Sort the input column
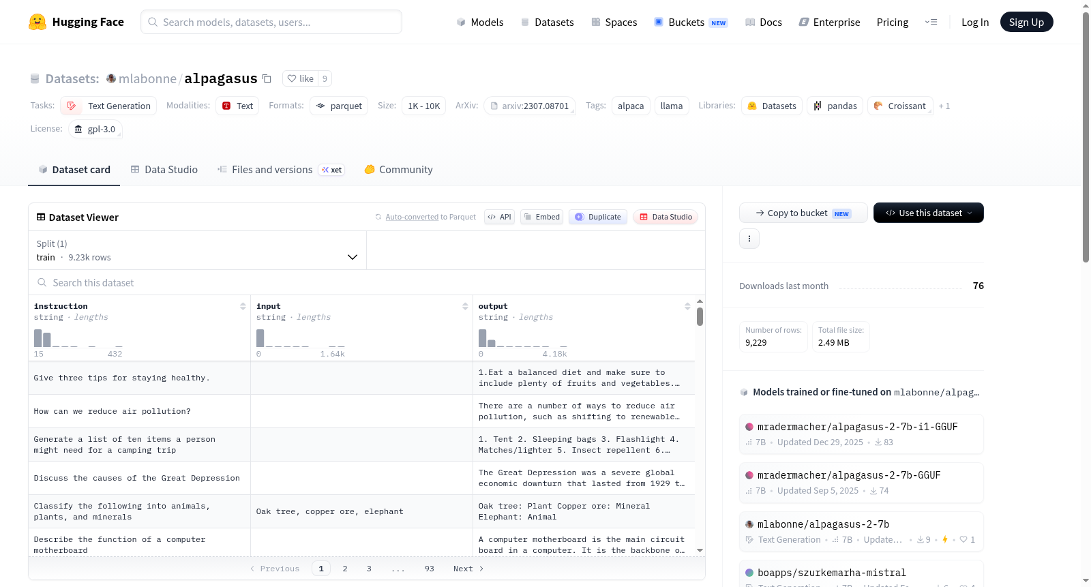This screenshot has height=587, width=1091. pyautogui.click(x=465, y=306)
